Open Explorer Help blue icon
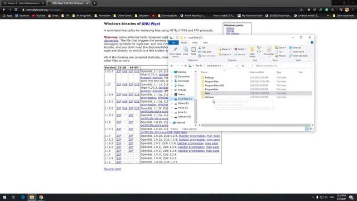This screenshot has width=357, height=201. click(x=312, y=42)
